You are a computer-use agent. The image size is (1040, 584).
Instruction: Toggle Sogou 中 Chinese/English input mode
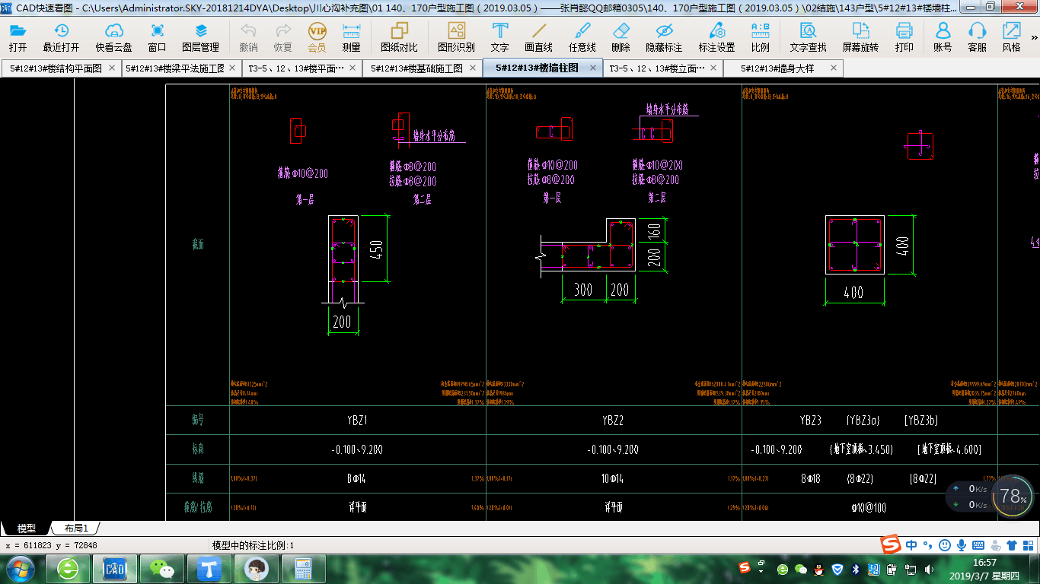click(911, 544)
